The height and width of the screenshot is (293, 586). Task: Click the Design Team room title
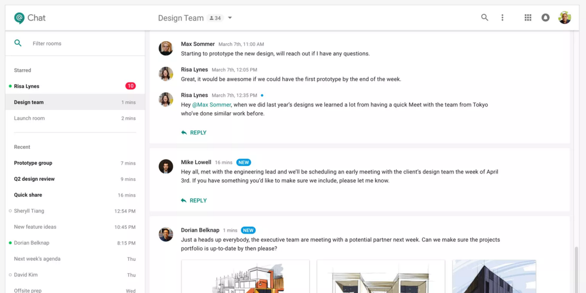click(181, 18)
